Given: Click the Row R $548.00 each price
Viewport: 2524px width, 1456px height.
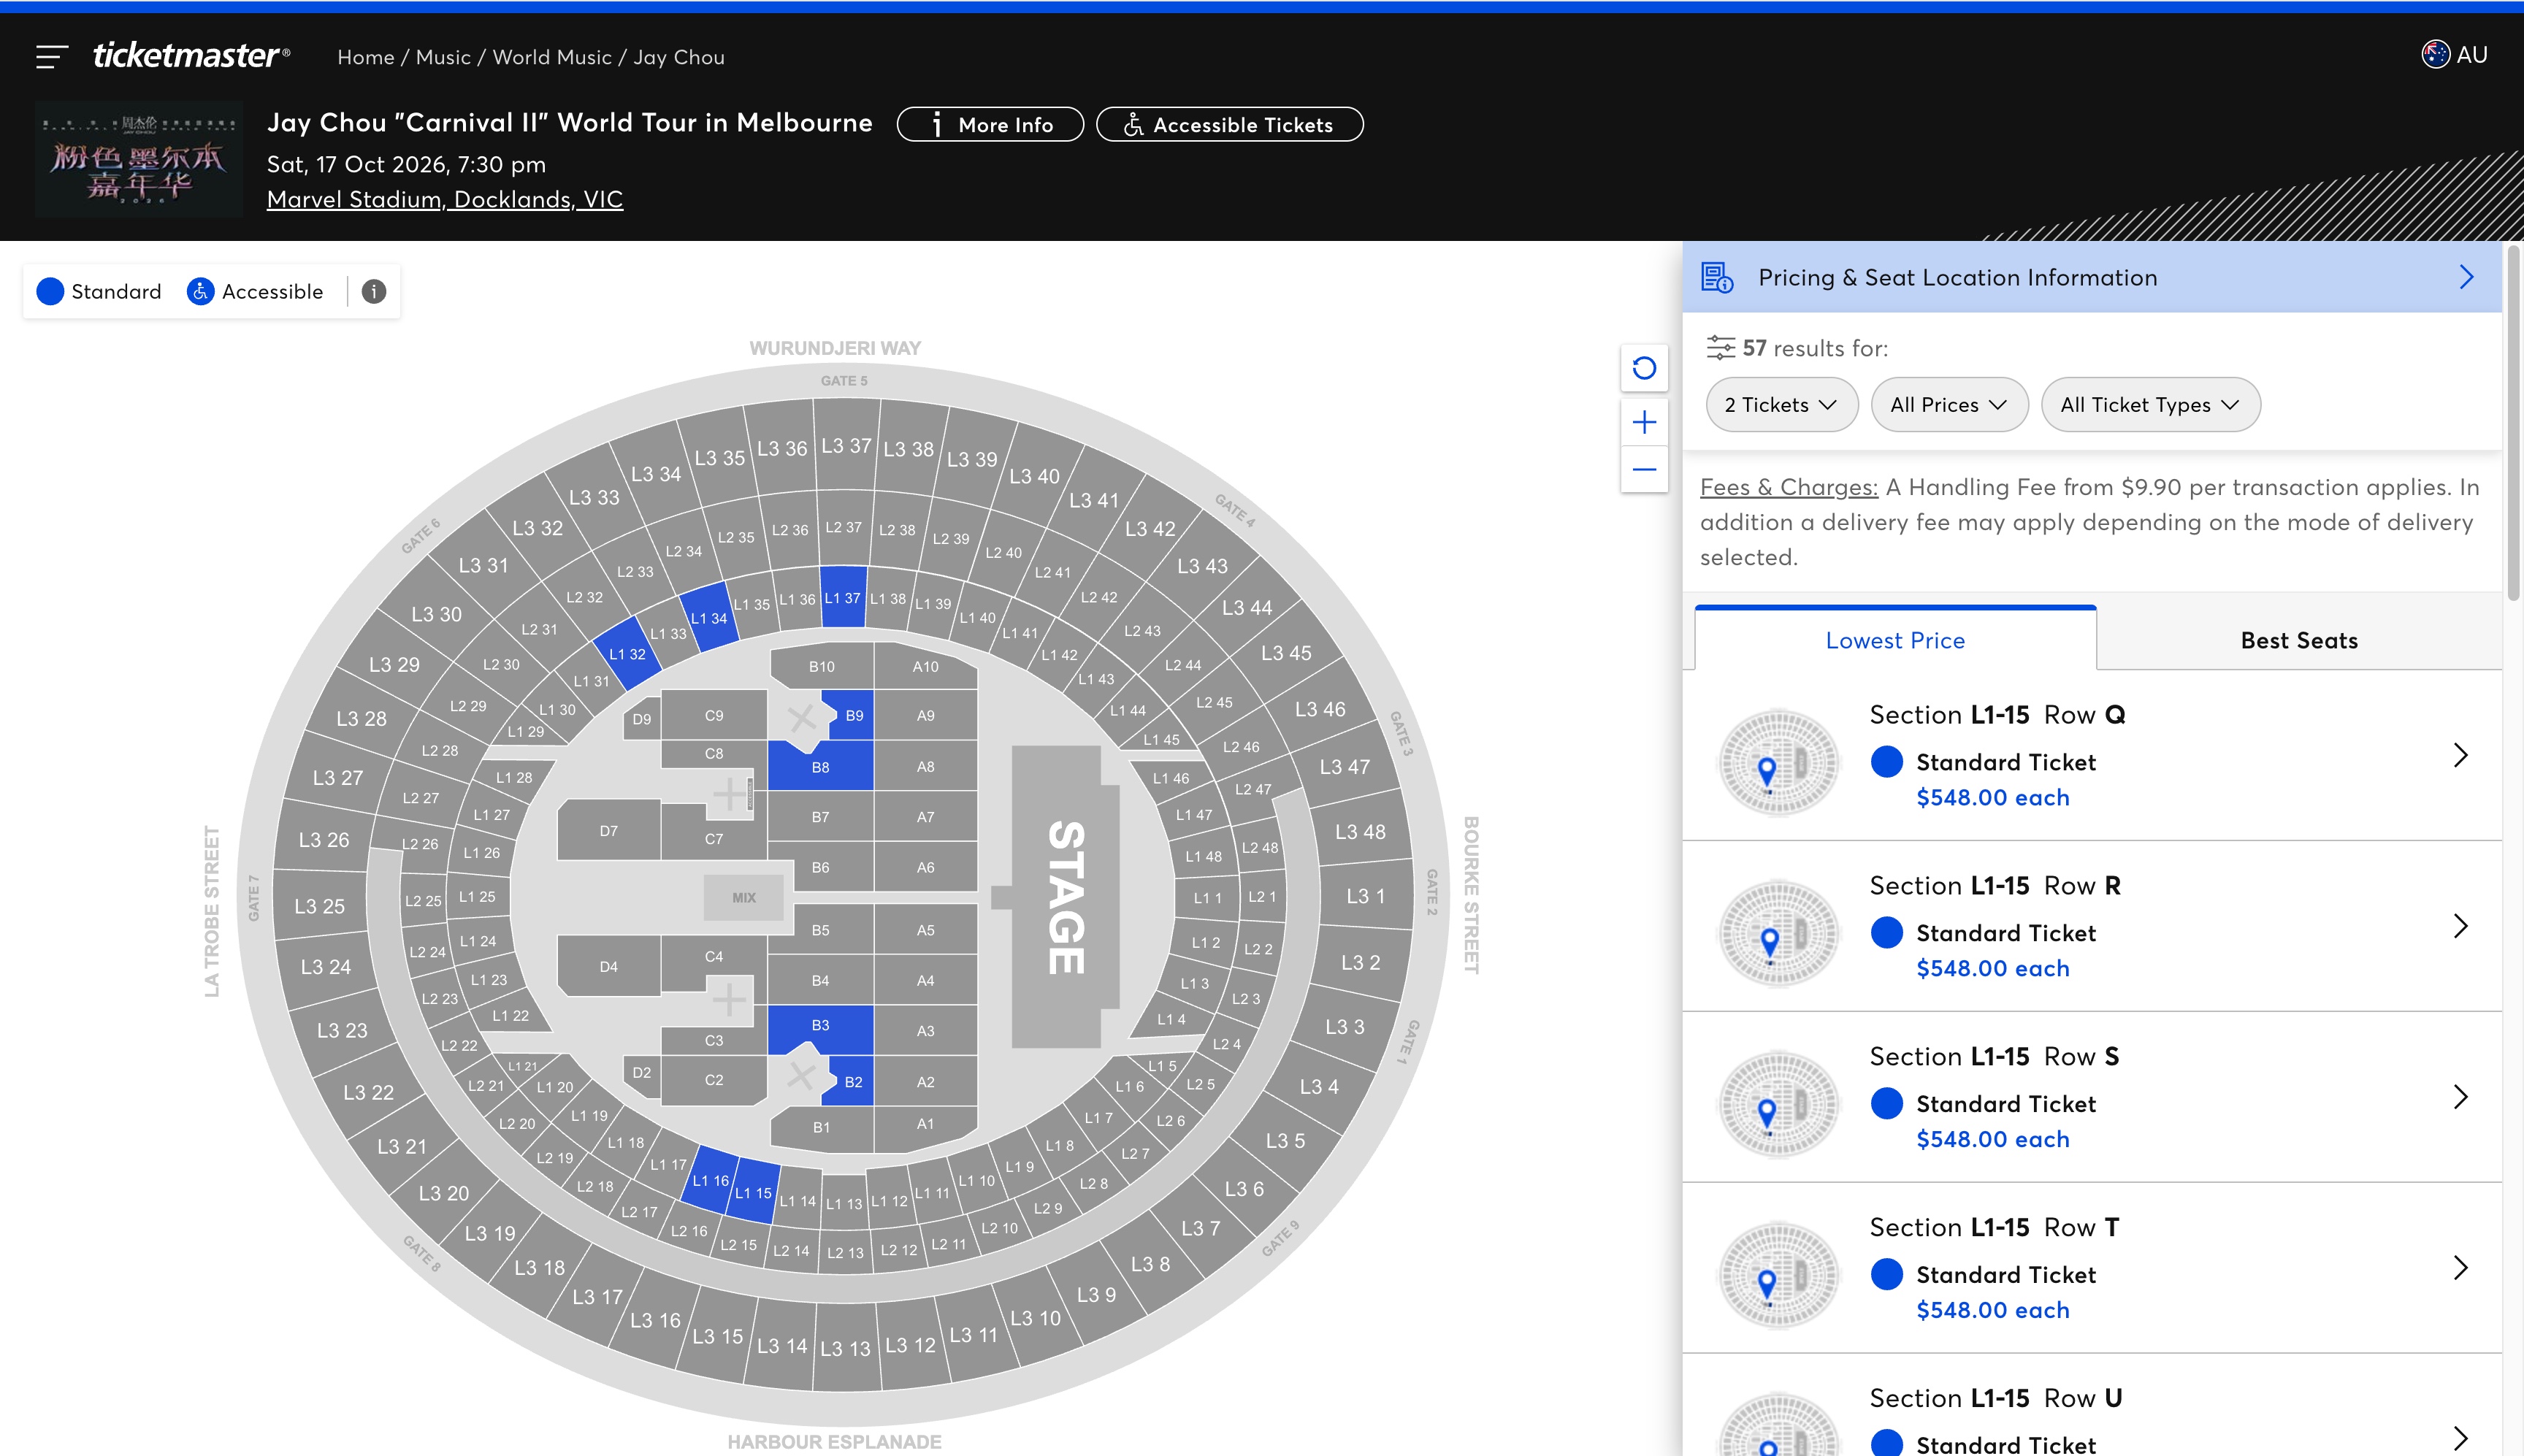Looking at the screenshot, I should click(1992, 968).
